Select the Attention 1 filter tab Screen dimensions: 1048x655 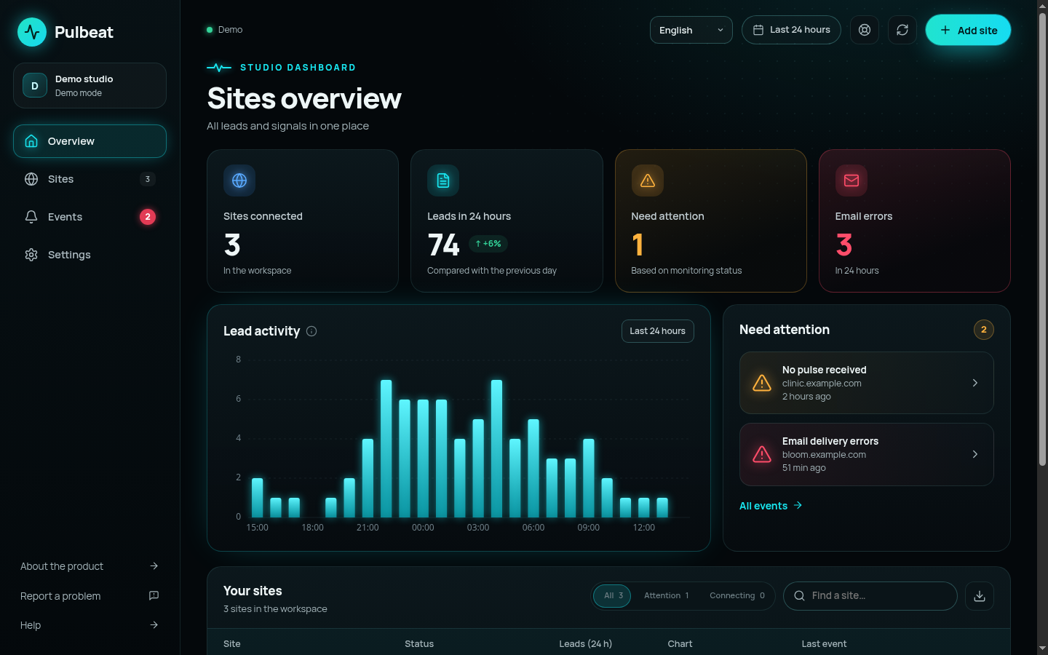(666, 595)
